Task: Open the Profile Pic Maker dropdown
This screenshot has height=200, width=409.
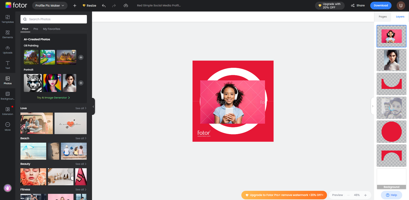Action: (50, 5)
